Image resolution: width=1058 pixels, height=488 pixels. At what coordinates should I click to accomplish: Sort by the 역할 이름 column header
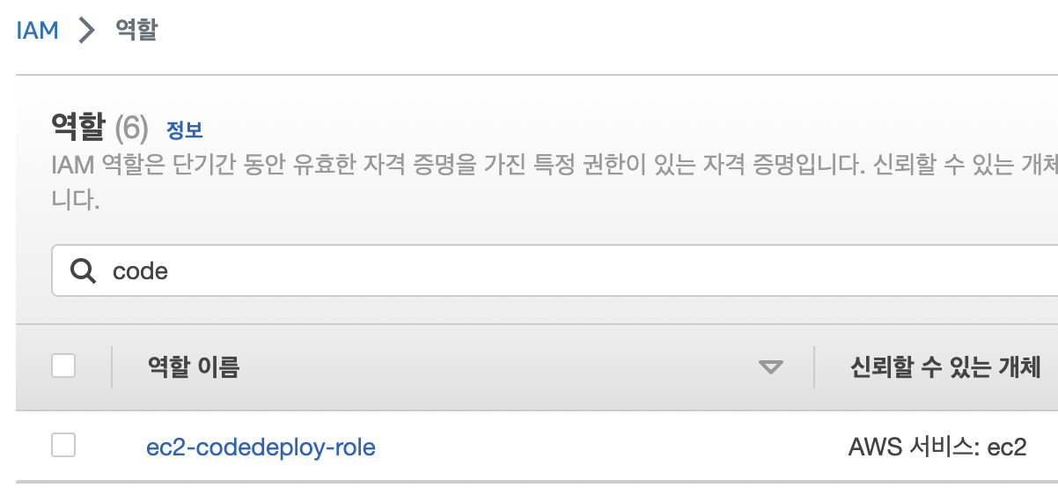[x=193, y=366]
